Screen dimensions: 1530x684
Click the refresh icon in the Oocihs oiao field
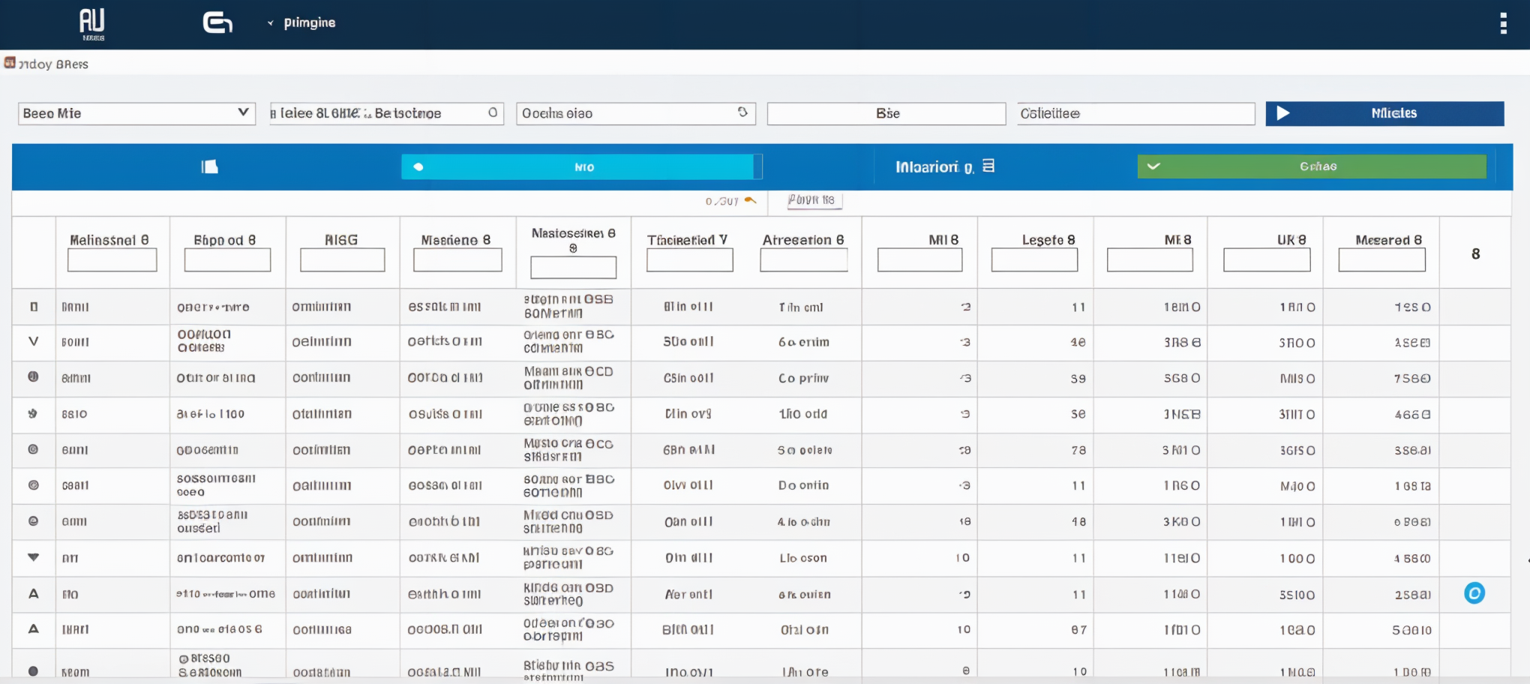tap(742, 112)
